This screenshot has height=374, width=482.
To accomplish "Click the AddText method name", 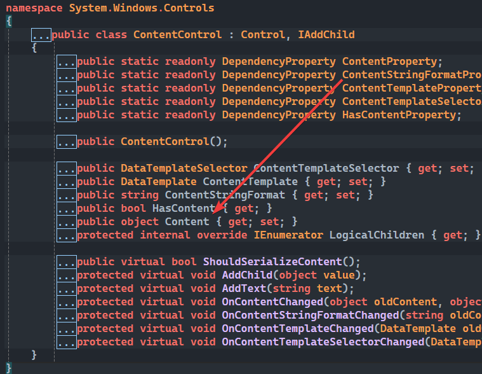I will (244, 289).
